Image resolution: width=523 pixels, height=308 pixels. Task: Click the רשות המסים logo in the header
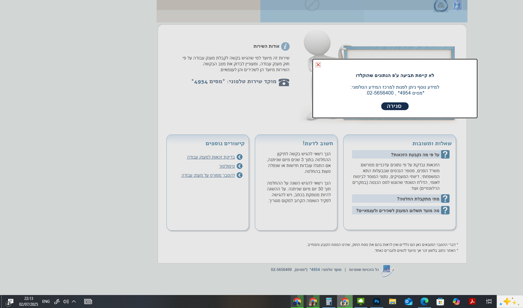[441, 6]
